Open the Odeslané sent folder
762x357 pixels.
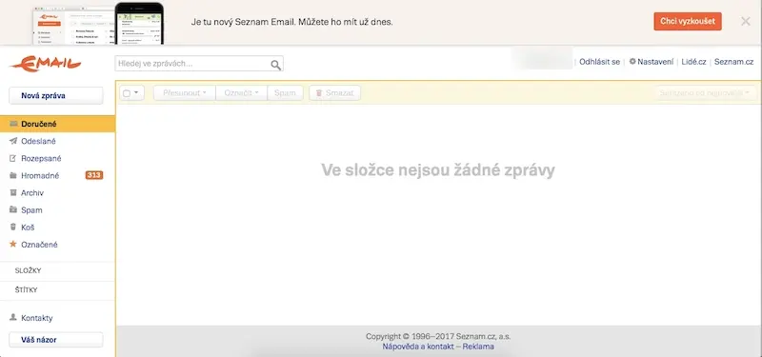pyautogui.click(x=57, y=141)
